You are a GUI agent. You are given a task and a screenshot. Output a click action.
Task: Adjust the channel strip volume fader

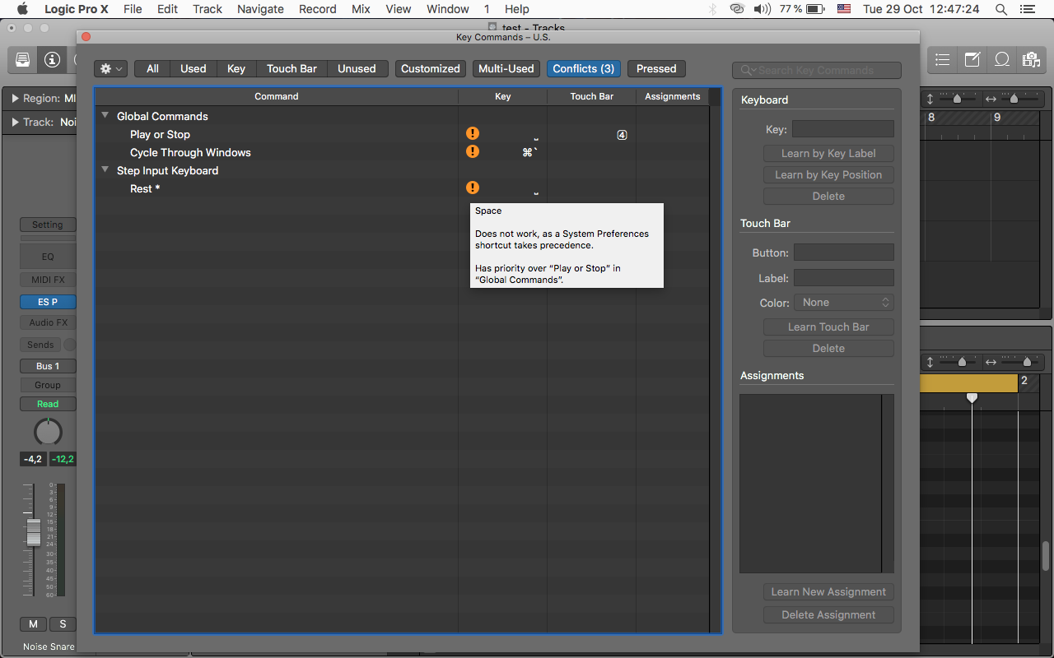tap(34, 532)
